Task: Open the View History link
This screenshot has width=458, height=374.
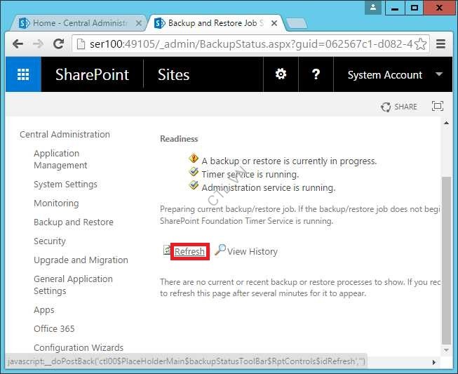Action: click(x=252, y=252)
